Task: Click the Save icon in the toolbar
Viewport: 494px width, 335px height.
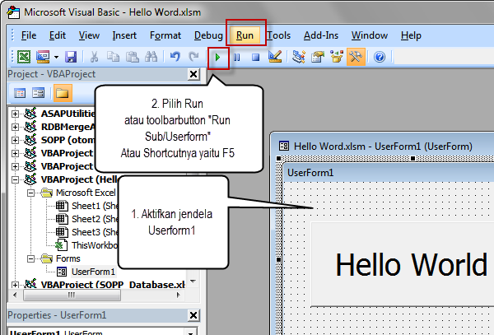Action: click(71, 58)
